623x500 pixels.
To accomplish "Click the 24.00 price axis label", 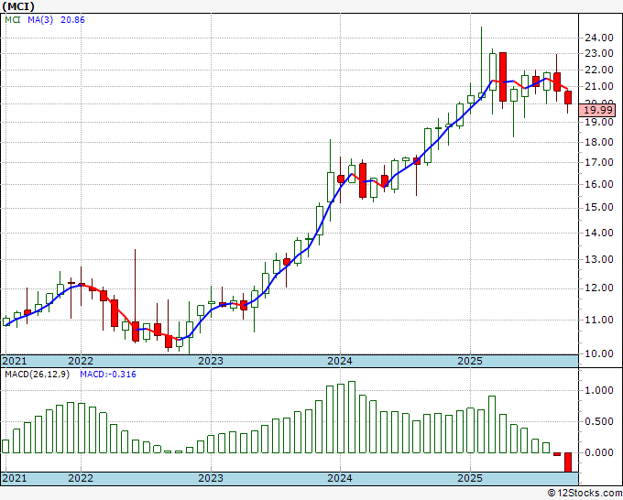I will tap(598, 38).
